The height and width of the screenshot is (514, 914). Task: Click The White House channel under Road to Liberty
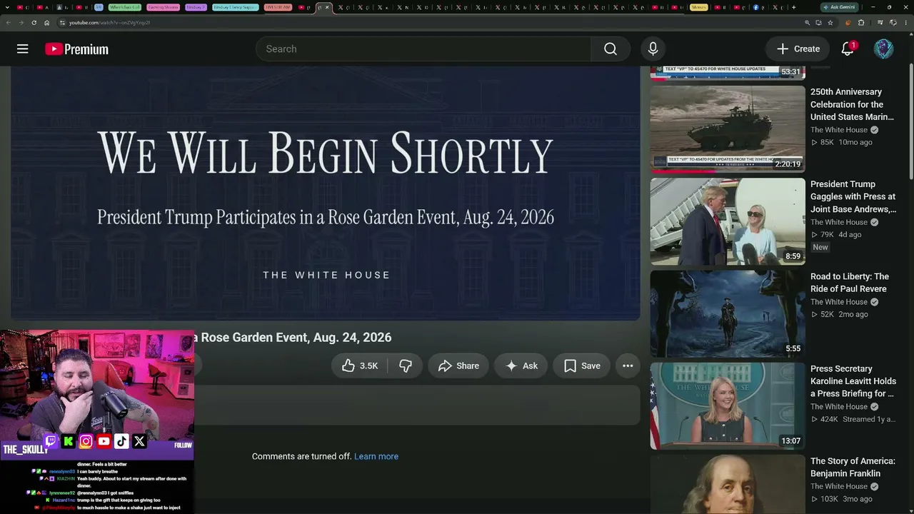pyautogui.click(x=838, y=302)
